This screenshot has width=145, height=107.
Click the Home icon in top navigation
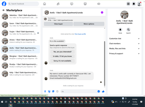(x=44, y=4)
